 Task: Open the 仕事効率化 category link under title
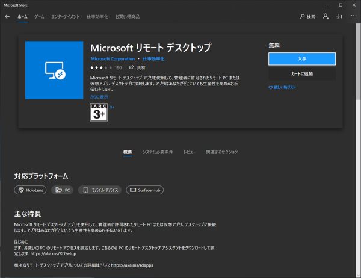click(153, 59)
